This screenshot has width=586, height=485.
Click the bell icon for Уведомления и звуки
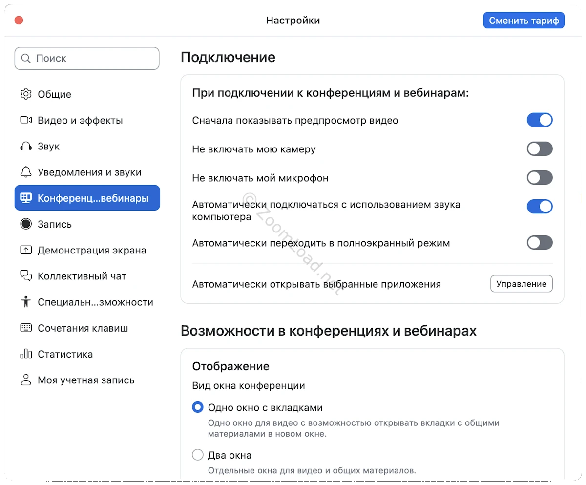[x=26, y=172]
